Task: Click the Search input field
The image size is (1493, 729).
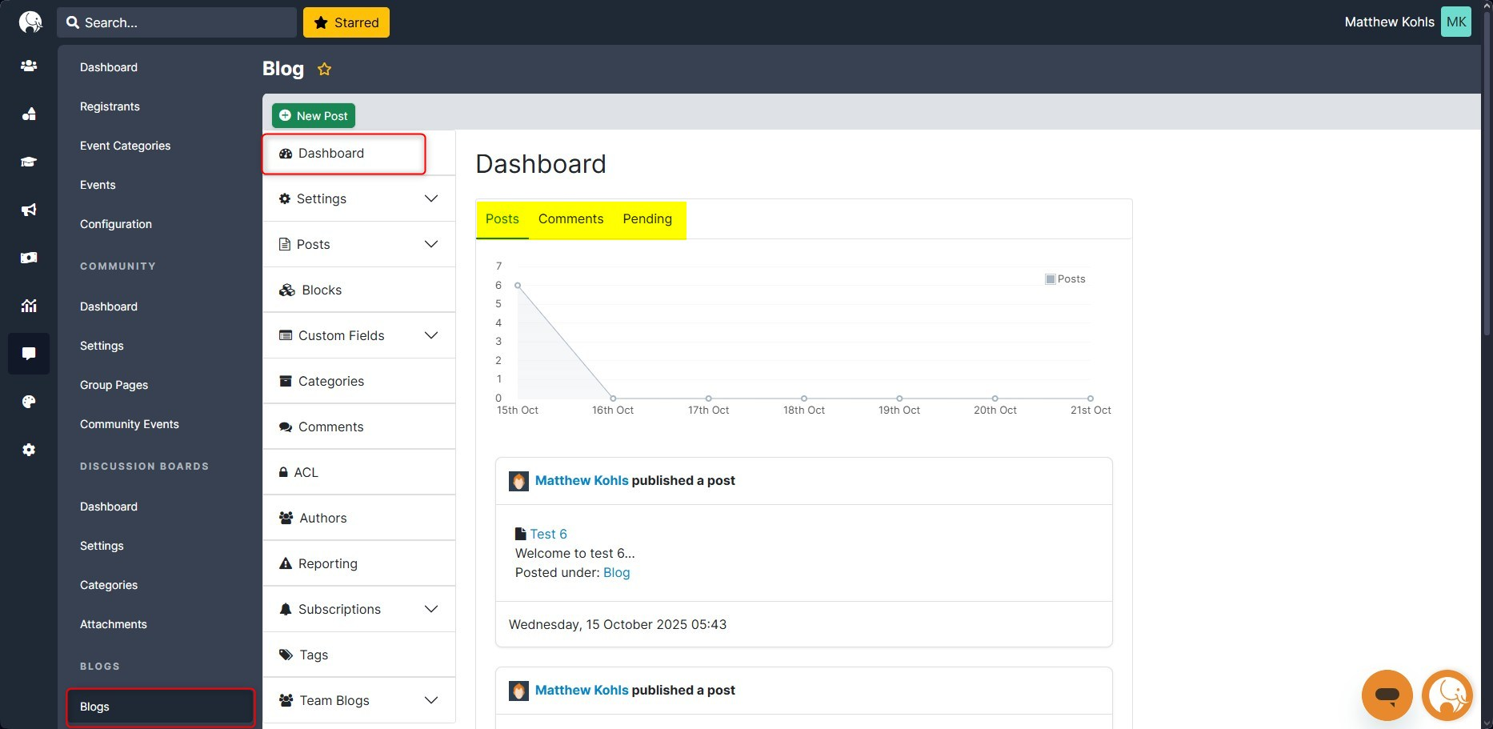Action: point(184,22)
